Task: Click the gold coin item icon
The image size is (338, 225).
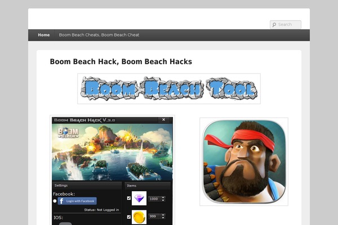Action: click(x=139, y=217)
